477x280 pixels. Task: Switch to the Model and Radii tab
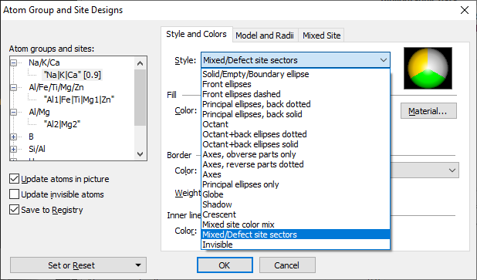(265, 35)
